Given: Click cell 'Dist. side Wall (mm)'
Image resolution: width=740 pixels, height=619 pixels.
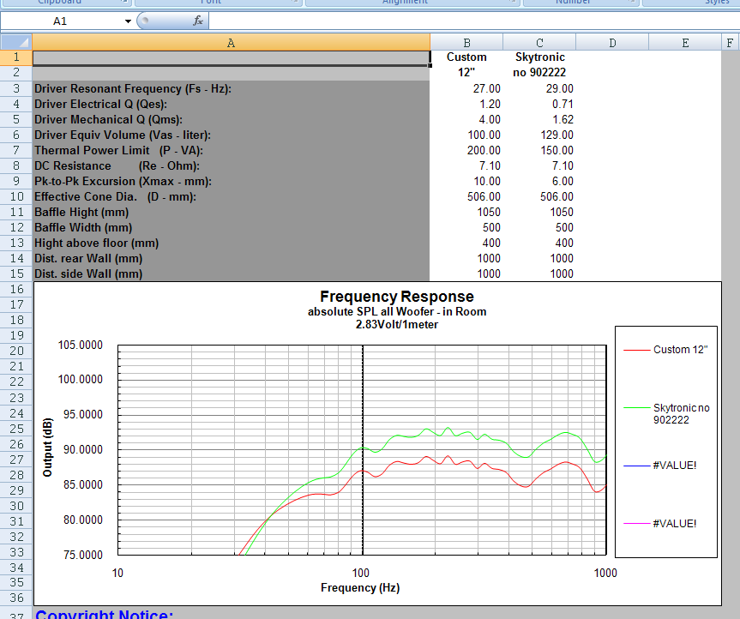Looking at the screenshot, I should tap(231, 273).
